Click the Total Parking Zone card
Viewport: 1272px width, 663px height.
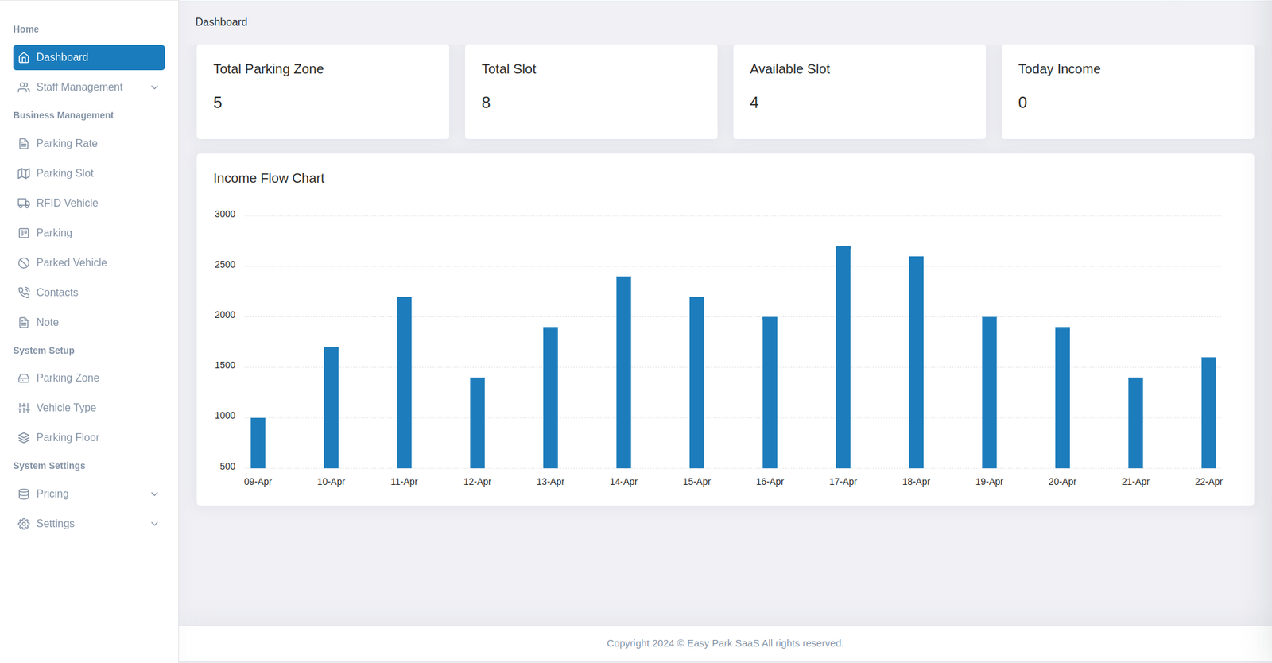[323, 91]
